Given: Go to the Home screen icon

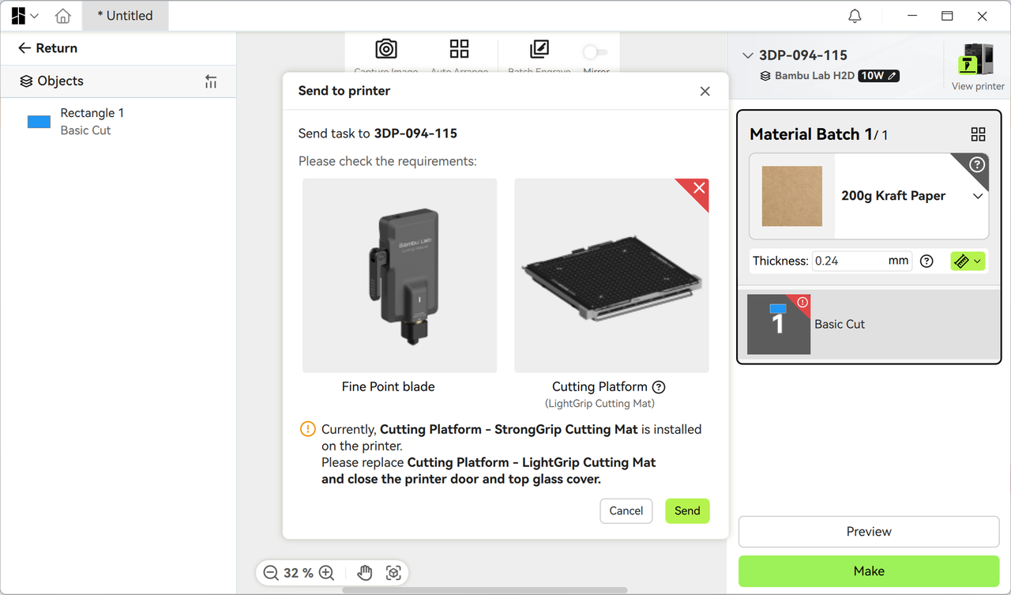Looking at the screenshot, I should [x=63, y=16].
